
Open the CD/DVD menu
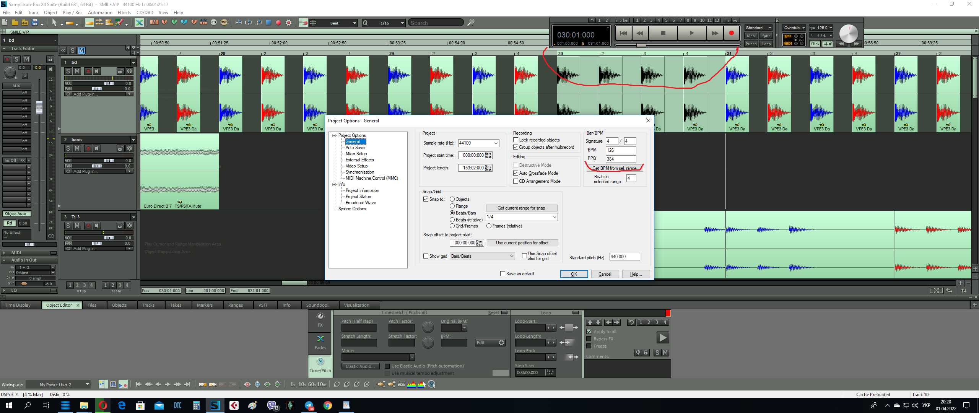point(145,13)
